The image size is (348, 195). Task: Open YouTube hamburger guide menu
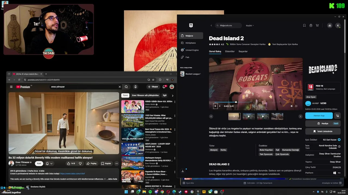coord(11,87)
